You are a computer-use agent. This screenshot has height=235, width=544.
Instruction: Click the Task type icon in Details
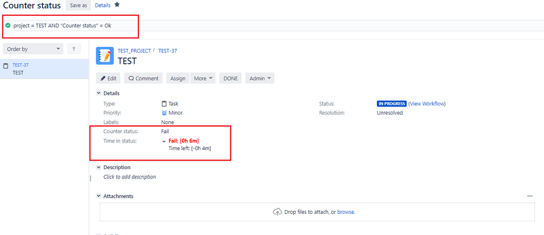click(164, 104)
